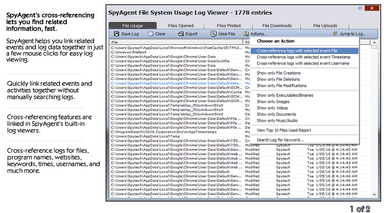This screenshot has width=384, height=213.
Task: Select the Chrome User Data\Default\Cache row
Action: coord(176,92)
